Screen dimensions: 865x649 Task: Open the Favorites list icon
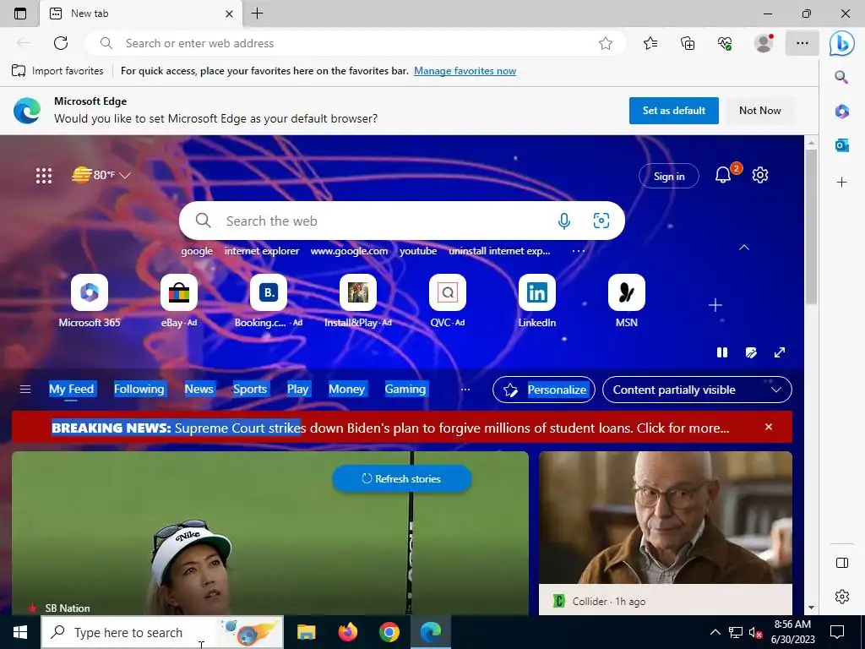point(650,43)
